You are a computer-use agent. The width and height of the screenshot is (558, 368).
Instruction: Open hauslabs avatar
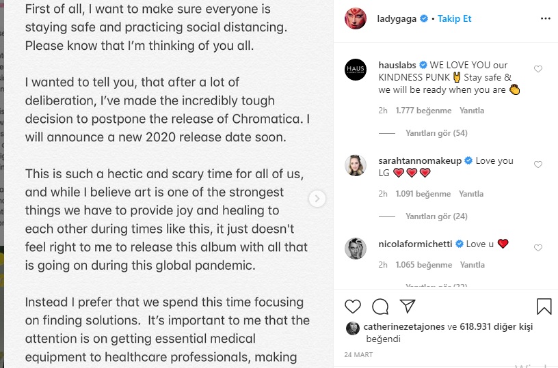tap(356, 69)
